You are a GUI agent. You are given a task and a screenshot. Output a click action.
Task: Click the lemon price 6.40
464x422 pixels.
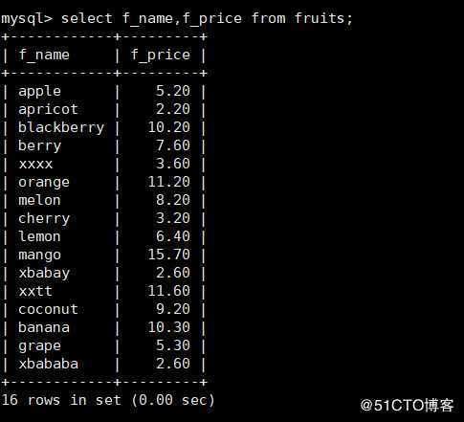coord(173,236)
